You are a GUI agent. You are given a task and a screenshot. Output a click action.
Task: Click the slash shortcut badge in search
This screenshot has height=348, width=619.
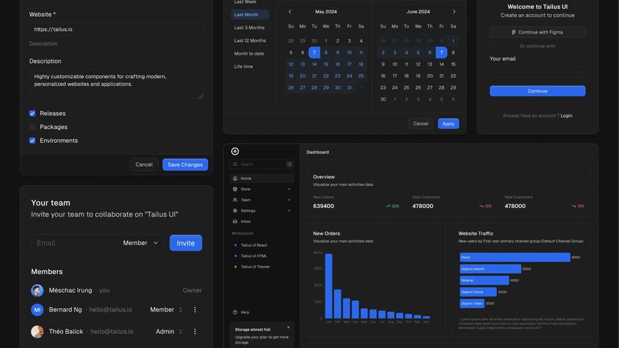(x=290, y=164)
